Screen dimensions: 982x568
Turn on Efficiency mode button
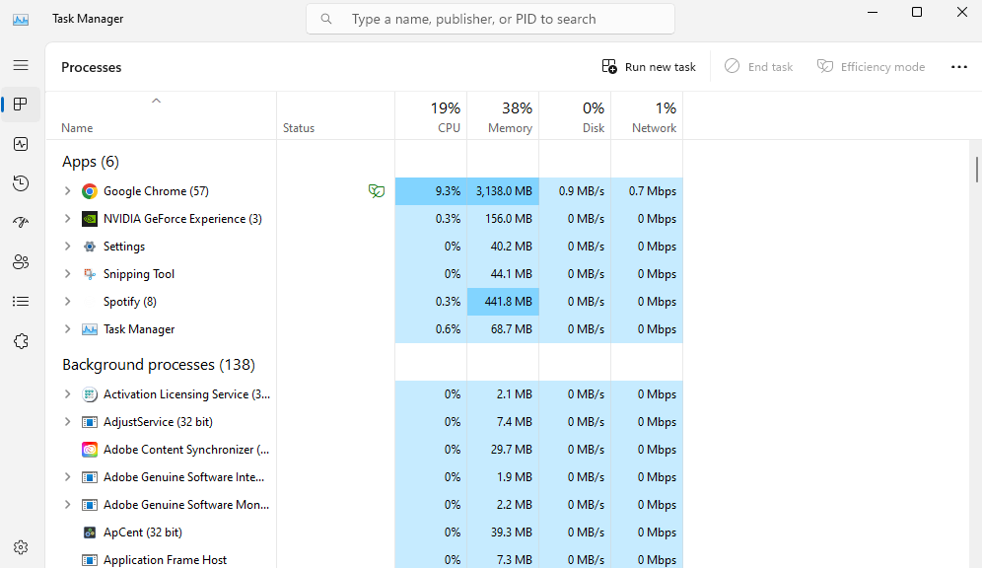(x=872, y=66)
